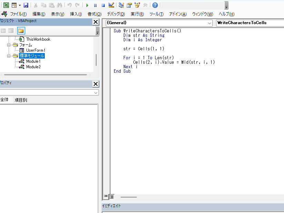
Task: Switch to the 項目別 tab
Action: [21, 100]
